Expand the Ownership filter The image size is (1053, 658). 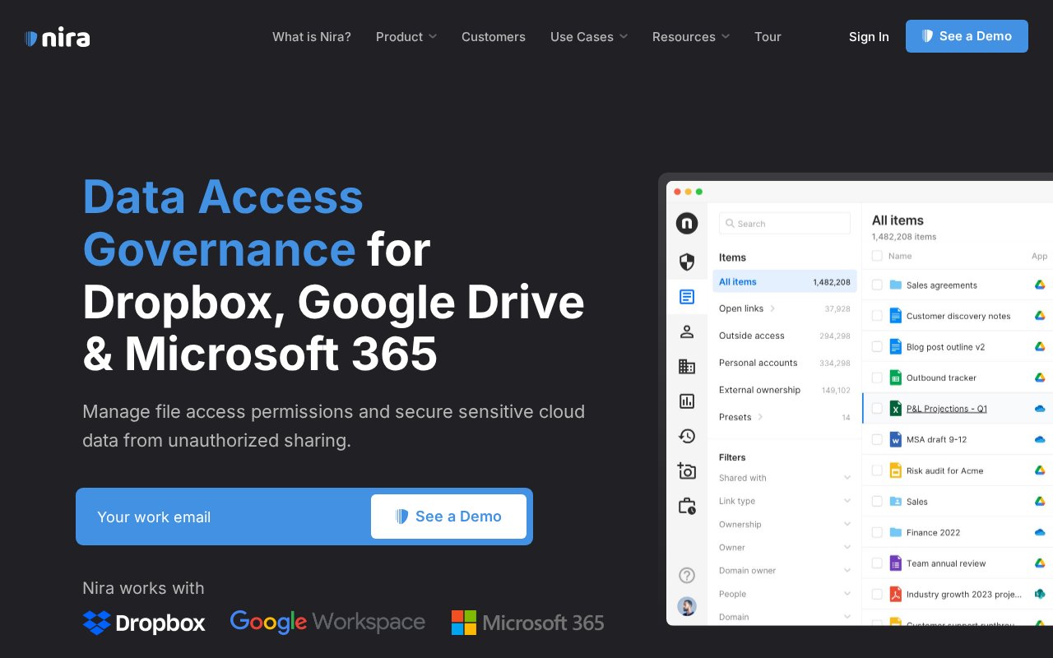785,524
